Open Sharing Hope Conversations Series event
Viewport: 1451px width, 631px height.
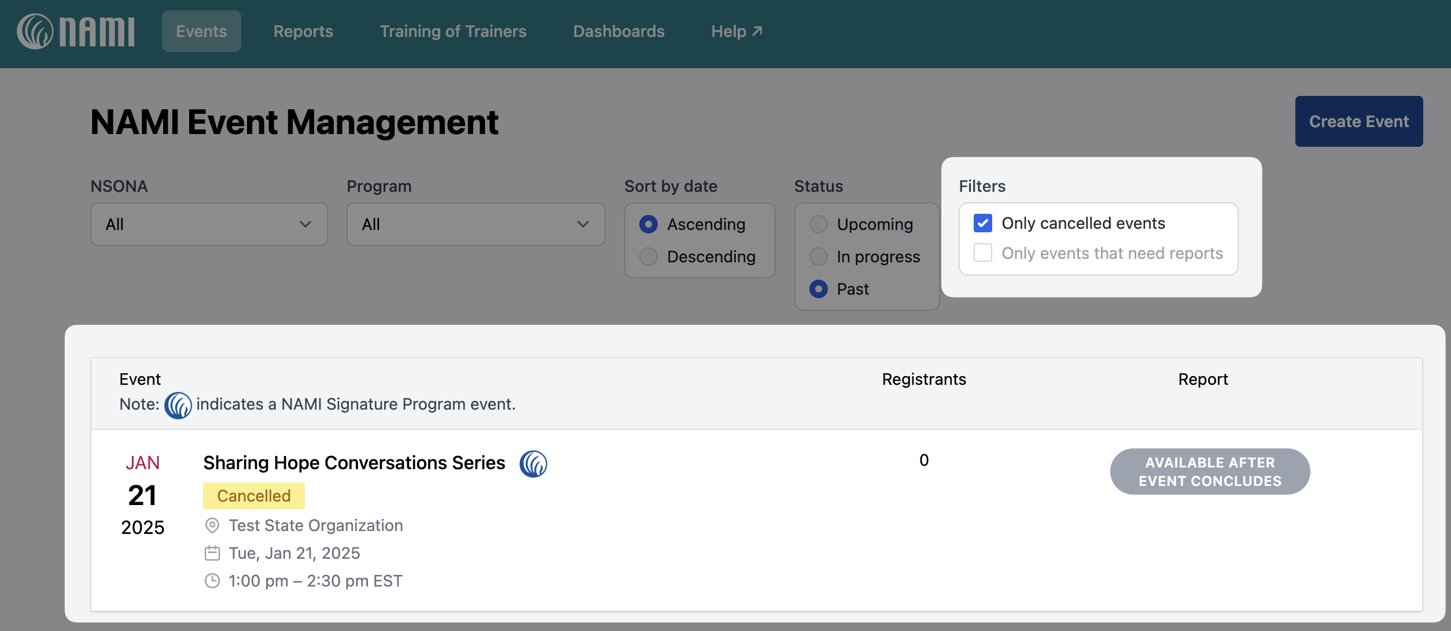[x=354, y=463]
